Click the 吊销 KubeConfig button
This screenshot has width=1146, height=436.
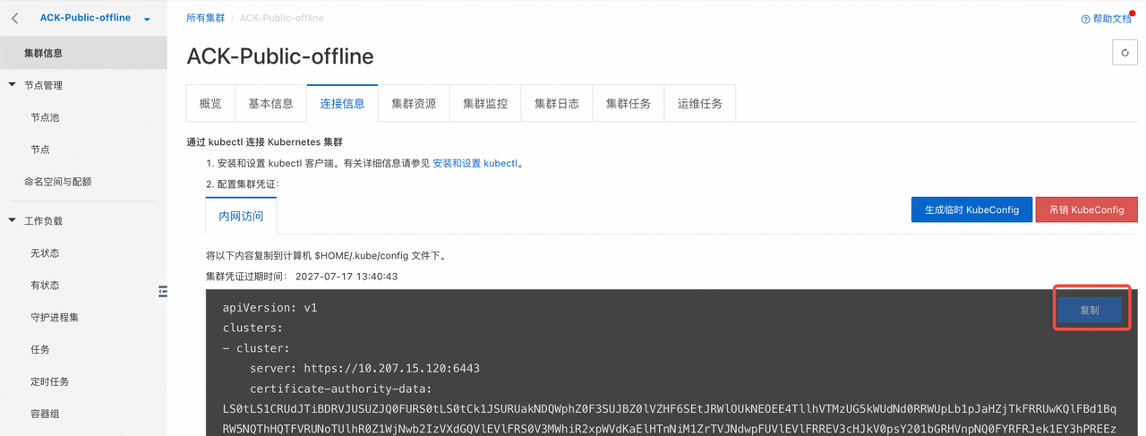coord(1086,209)
